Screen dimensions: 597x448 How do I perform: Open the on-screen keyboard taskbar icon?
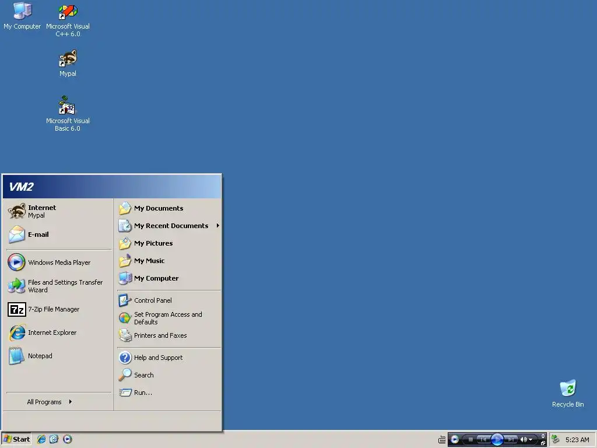pyautogui.click(x=442, y=440)
